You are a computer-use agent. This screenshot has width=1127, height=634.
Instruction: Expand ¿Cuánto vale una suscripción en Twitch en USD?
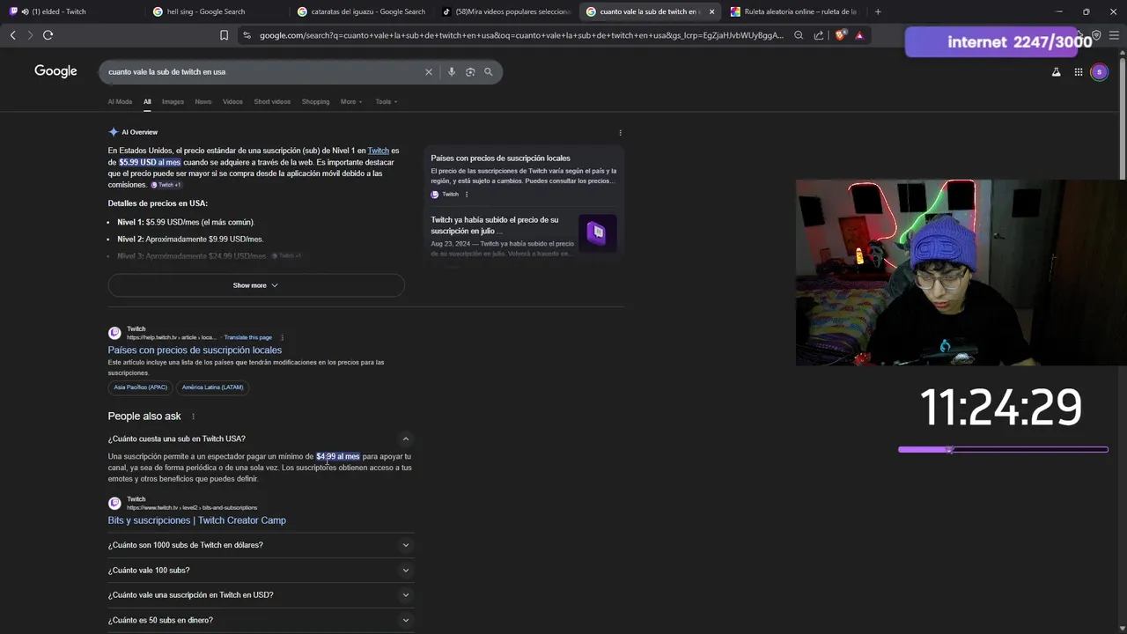pos(261,595)
